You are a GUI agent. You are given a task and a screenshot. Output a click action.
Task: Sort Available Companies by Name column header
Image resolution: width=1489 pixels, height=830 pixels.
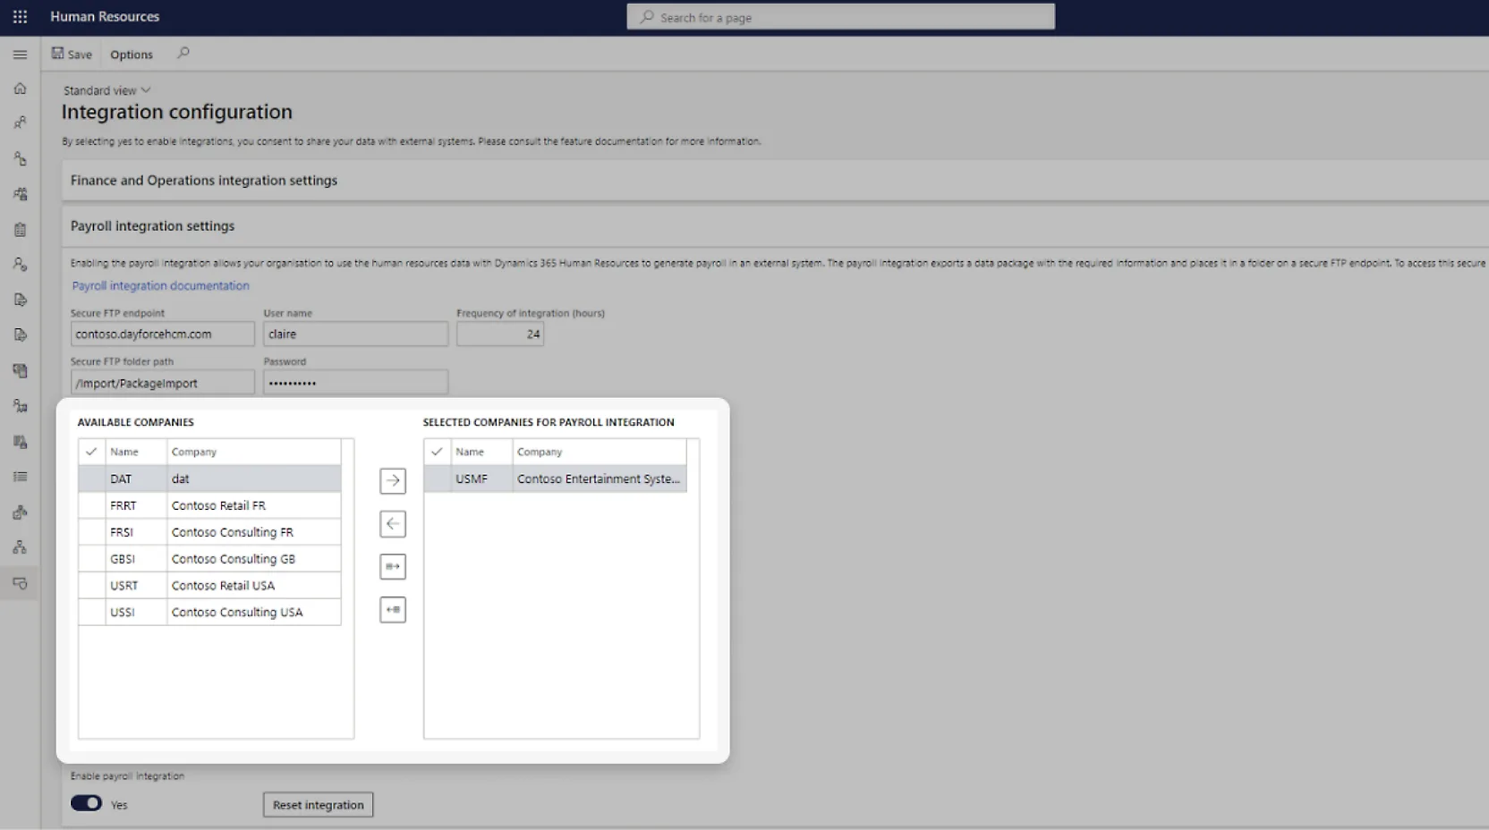click(x=136, y=452)
